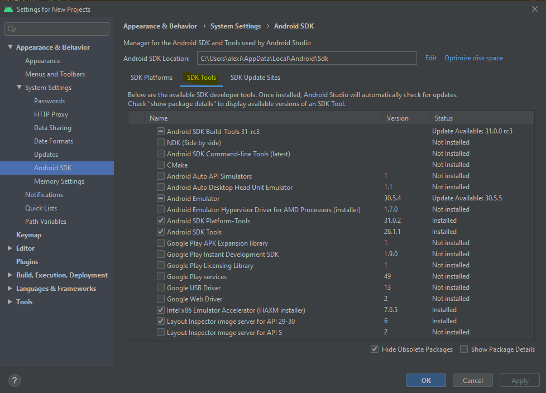Click Optimize disk space link
This screenshot has height=393, width=546.
coord(473,58)
